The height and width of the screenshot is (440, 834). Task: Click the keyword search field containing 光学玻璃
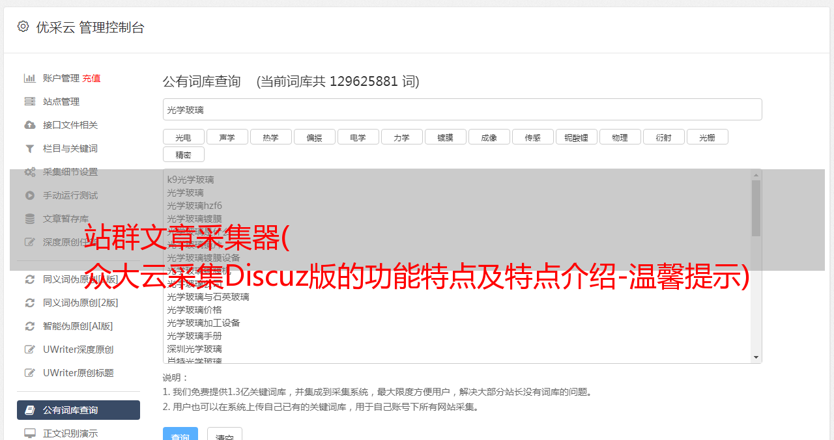[462, 109]
